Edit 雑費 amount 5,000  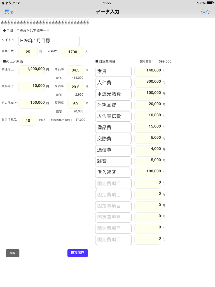click(x=148, y=161)
